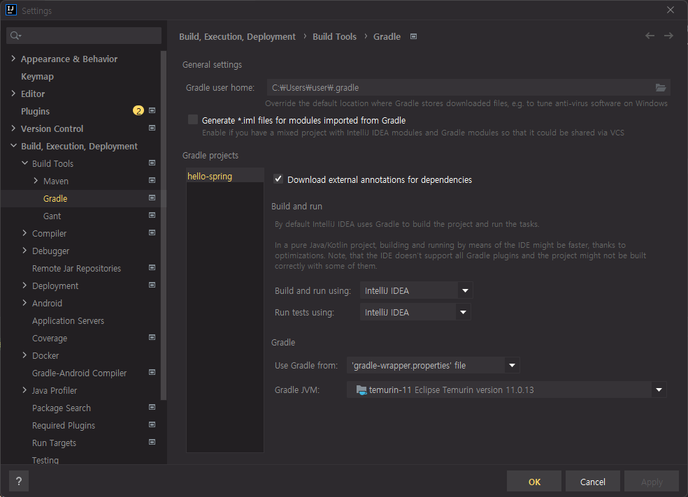Click the project settings icon next to Package Search

pyautogui.click(x=152, y=407)
